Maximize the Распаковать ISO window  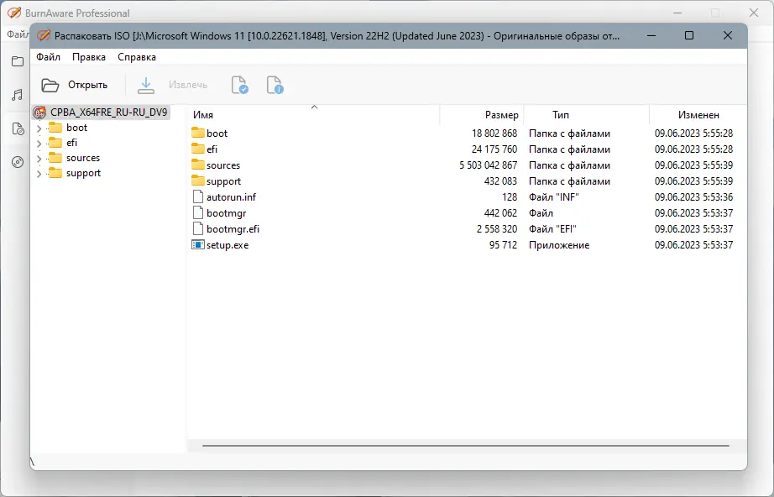(689, 35)
